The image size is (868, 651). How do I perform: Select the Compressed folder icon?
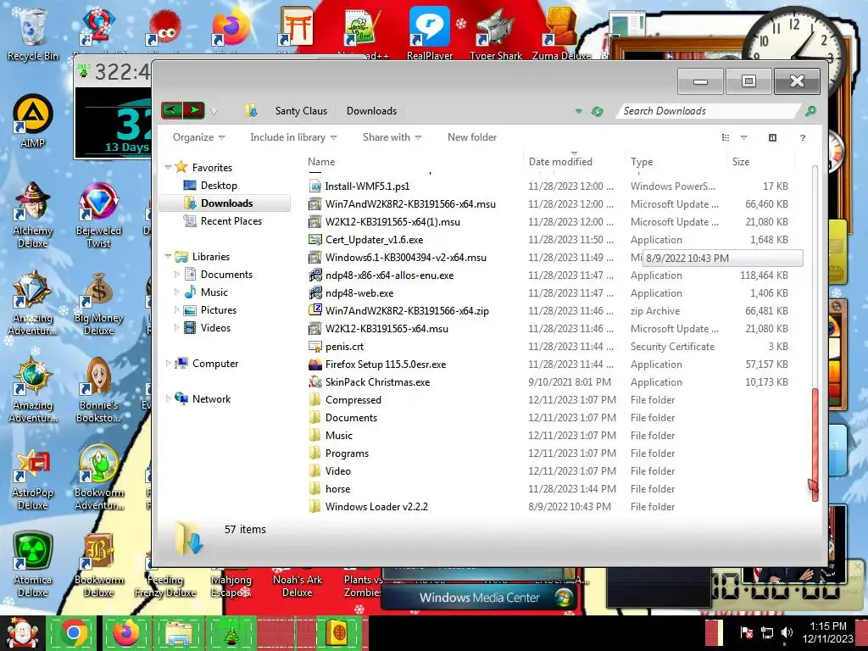(x=315, y=400)
